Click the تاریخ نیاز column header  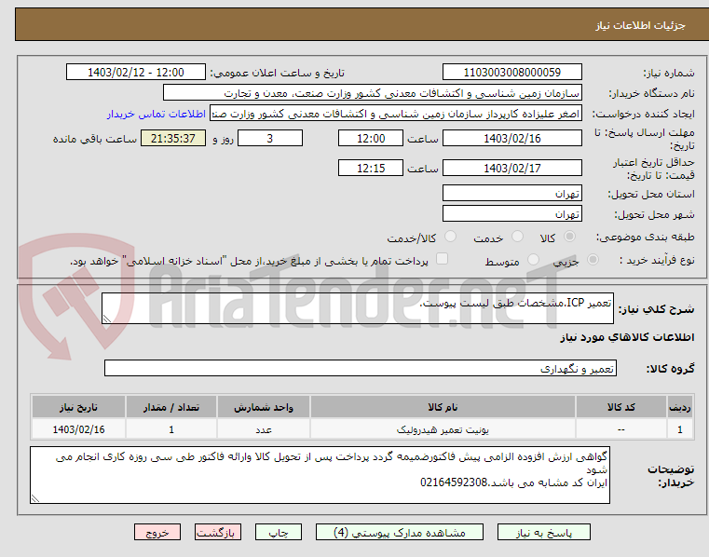pyautogui.click(x=78, y=407)
